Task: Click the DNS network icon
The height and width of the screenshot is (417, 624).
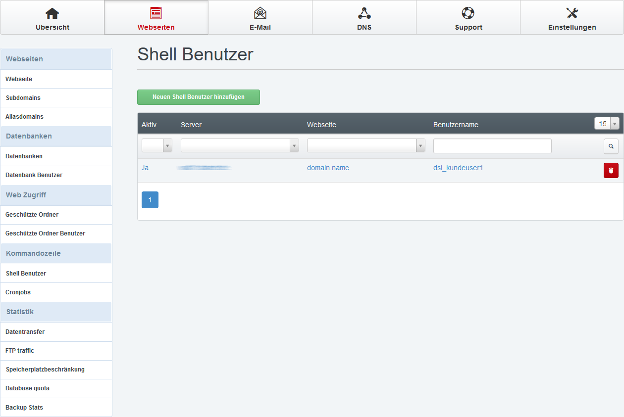Action: tap(364, 13)
